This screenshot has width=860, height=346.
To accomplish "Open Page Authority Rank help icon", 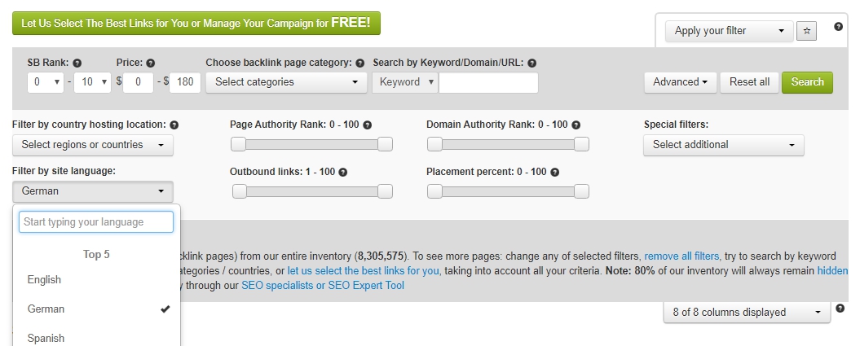I will (x=367, y=125).
